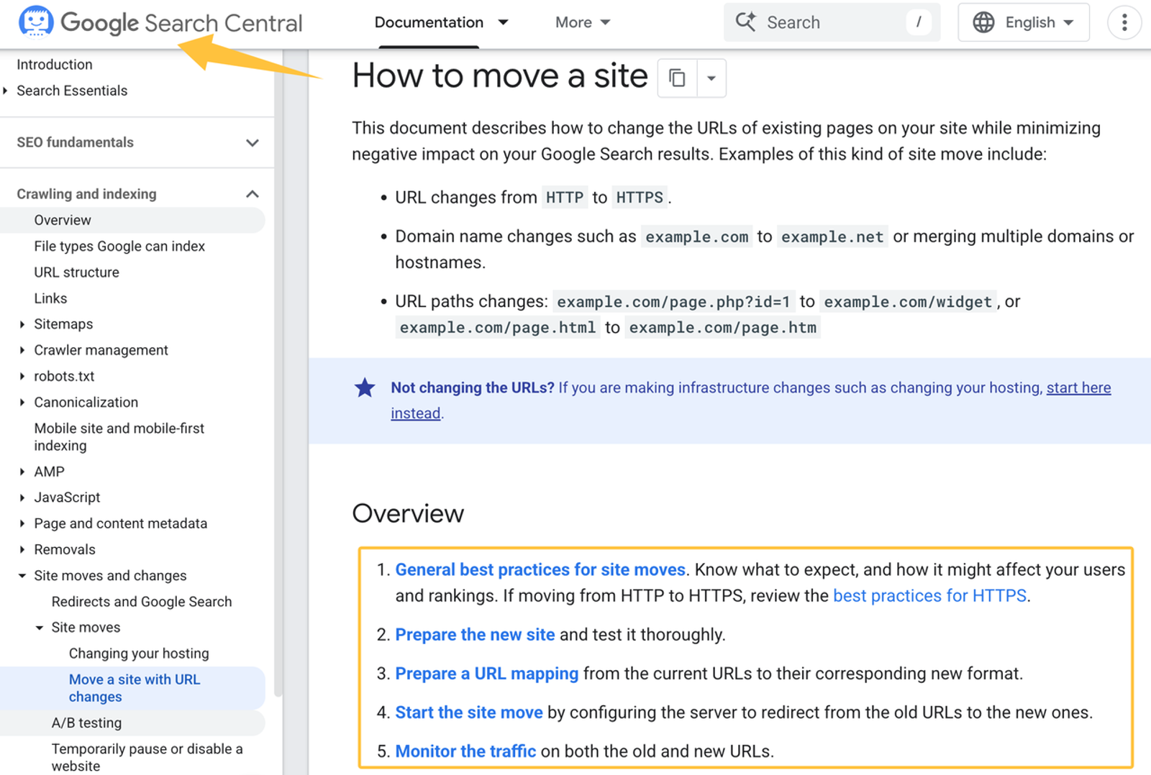This screenshot has height=775, width=1151.
Task: Click the example.net code text
Action: (832, 237)
